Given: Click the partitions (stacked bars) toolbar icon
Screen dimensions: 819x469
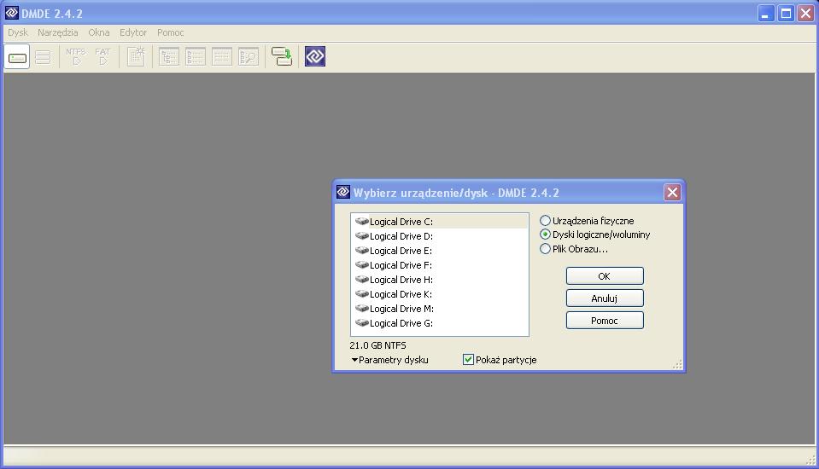Looking at the screenshot, I should [x=43, y=57].
